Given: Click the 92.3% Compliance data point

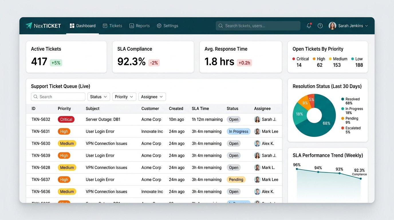Looking at the screenshot, I should point(360,178).
